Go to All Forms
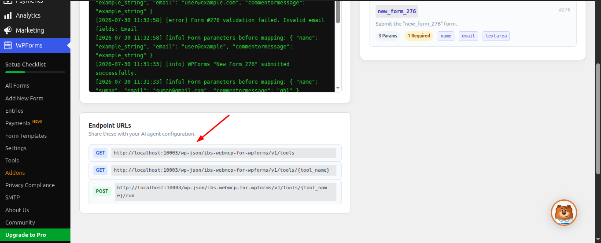 pyautogui.click(x=17, y=85)
